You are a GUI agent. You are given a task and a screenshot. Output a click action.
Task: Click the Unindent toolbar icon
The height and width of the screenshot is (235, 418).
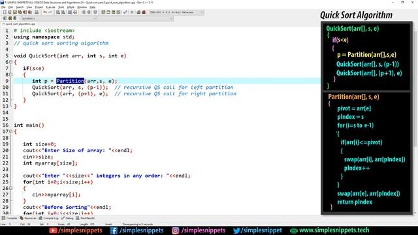[89, 12]
